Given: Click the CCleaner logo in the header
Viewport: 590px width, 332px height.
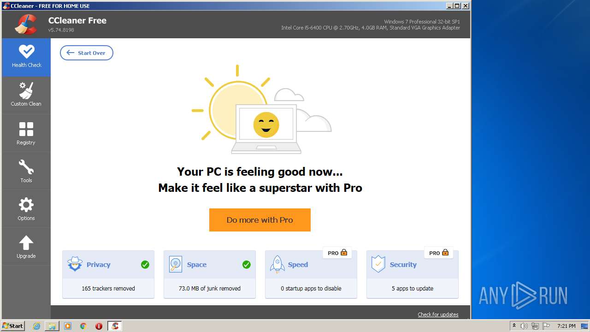Looking at the screenshot, I should coord(25,24).
